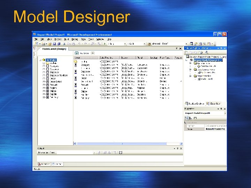Expand the Order Detail tree node

click(44, 82)
